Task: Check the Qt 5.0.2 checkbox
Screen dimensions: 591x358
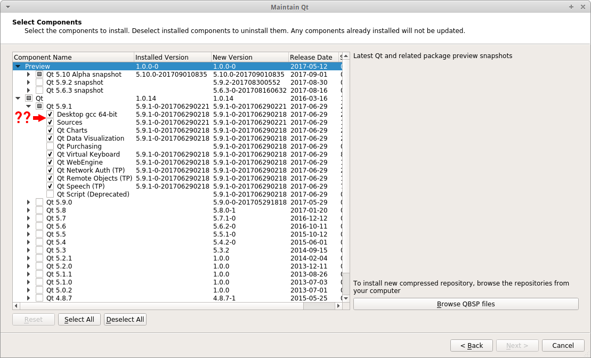Action: (x=39, y=290)
